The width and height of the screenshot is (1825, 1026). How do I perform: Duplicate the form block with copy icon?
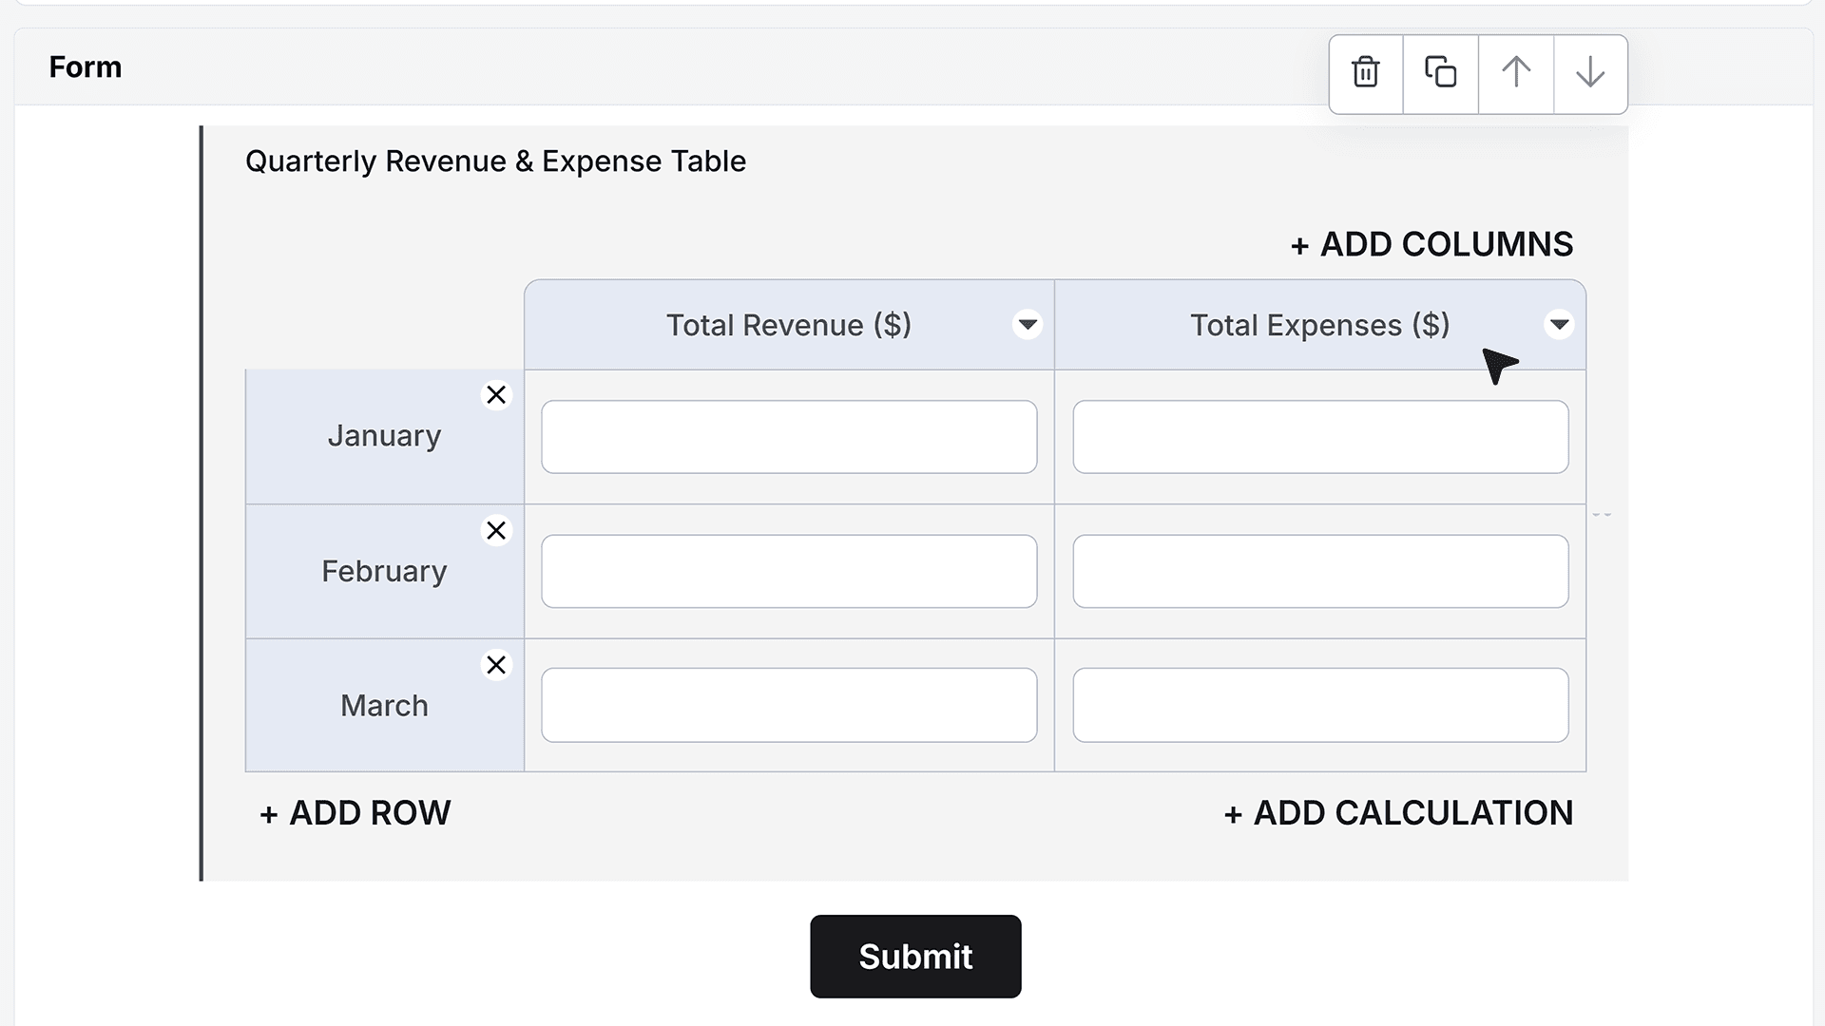point(1441,73)
